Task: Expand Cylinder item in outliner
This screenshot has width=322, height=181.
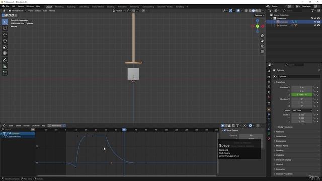Action: 275,22
